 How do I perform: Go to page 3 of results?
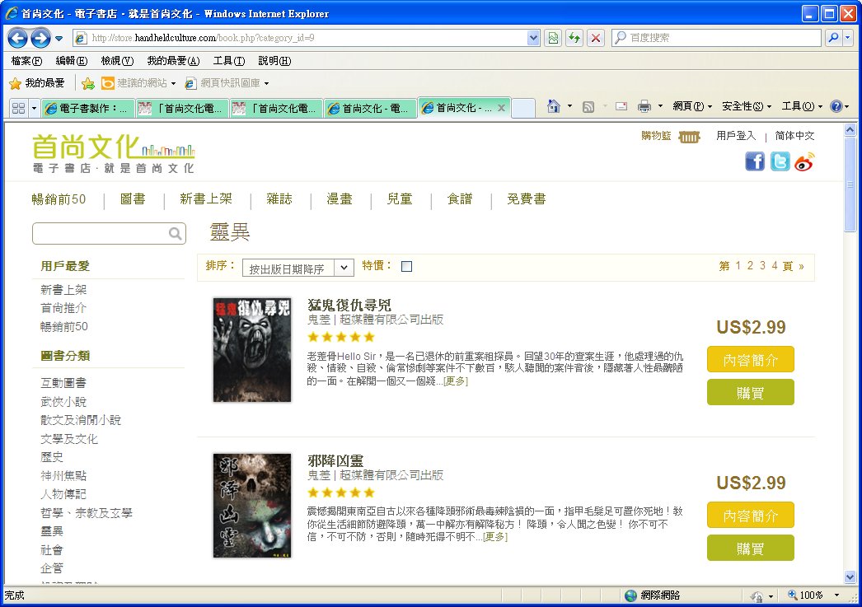(x=762, y=266)
